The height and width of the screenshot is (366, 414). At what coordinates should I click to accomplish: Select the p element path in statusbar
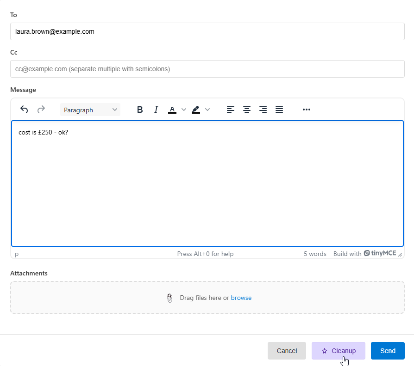coord(17,254)
